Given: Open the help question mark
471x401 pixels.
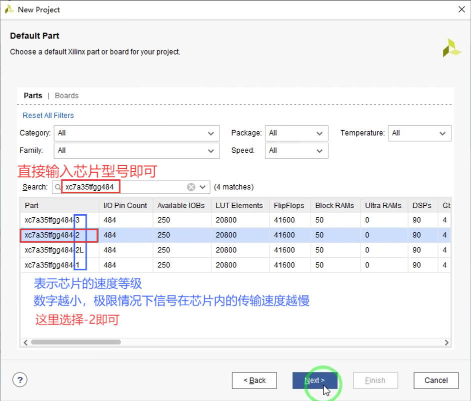Looking at the screenshot, I should [x=20, y=380].
